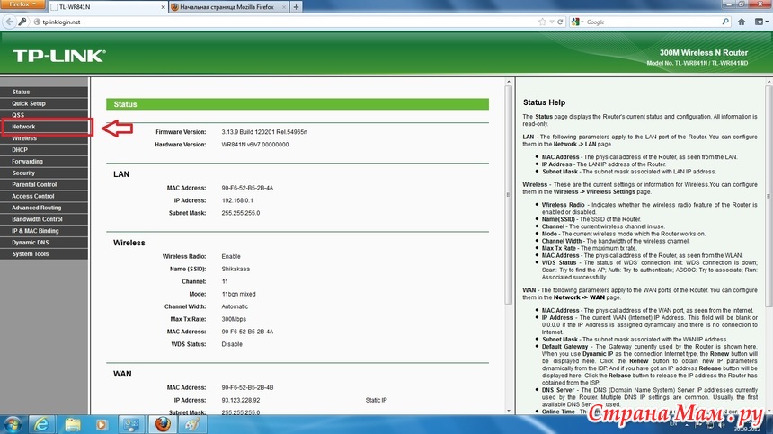Go to the browser home page icon

[742, 22]
